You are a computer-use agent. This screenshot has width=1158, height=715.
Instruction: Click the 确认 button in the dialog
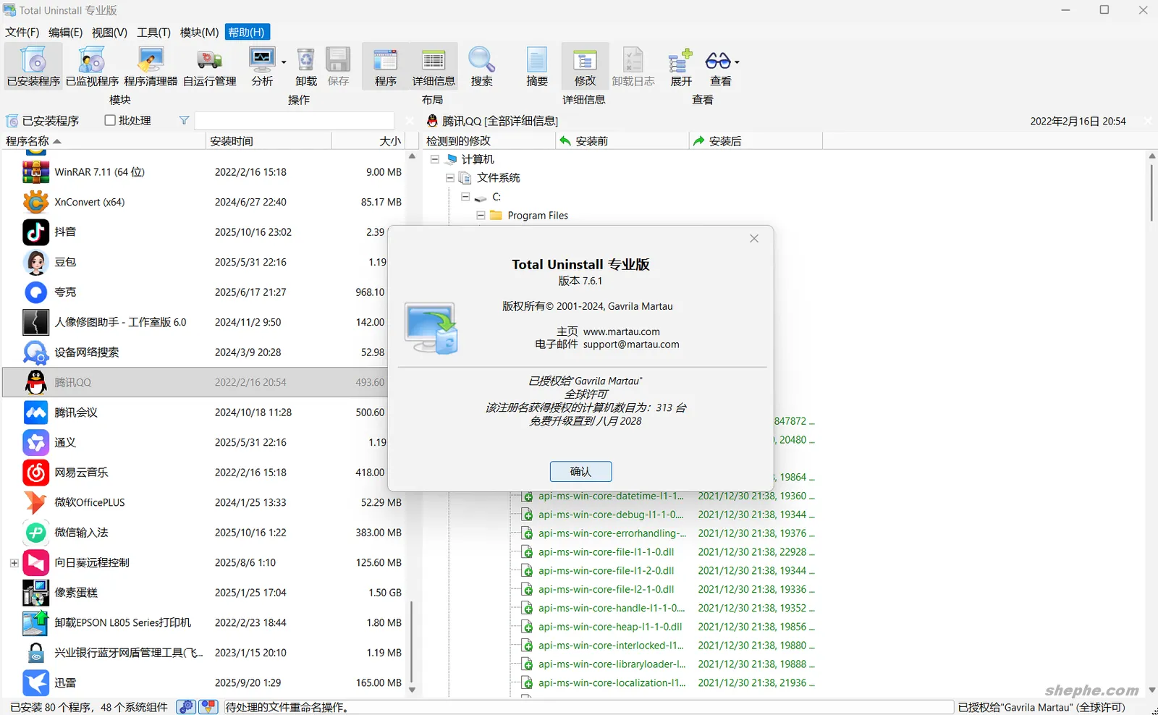coord(580,472)
